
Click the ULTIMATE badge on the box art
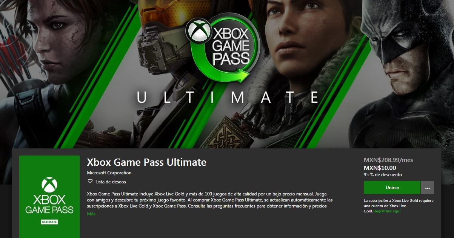[x=49, y=222]
